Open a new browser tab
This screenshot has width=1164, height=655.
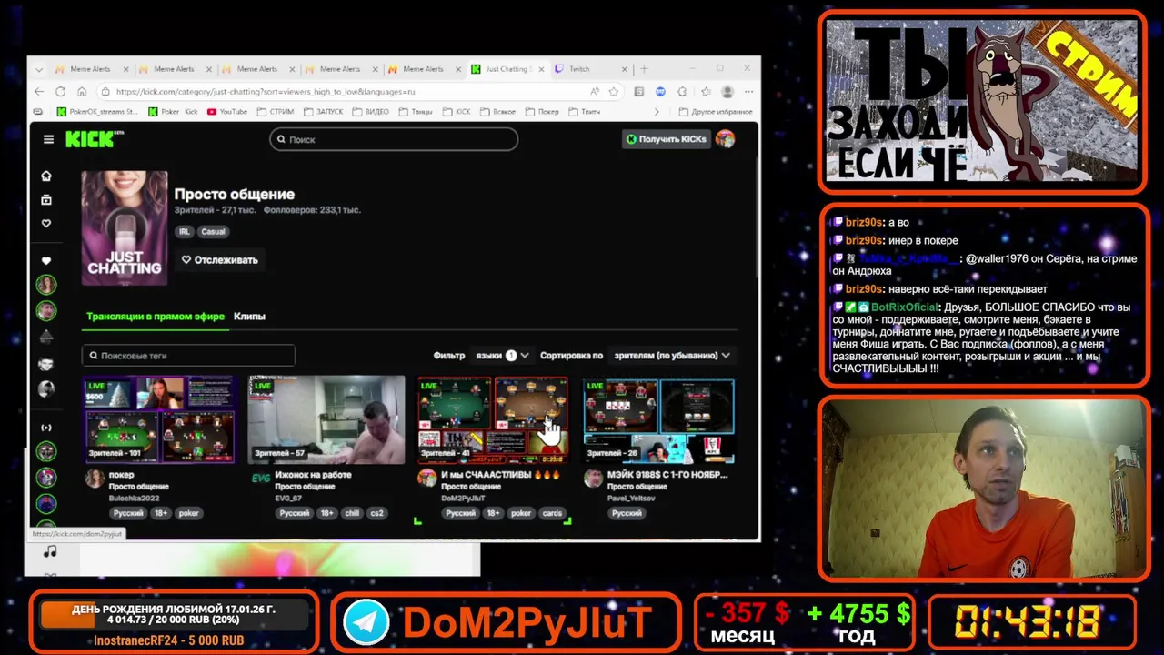644,69
